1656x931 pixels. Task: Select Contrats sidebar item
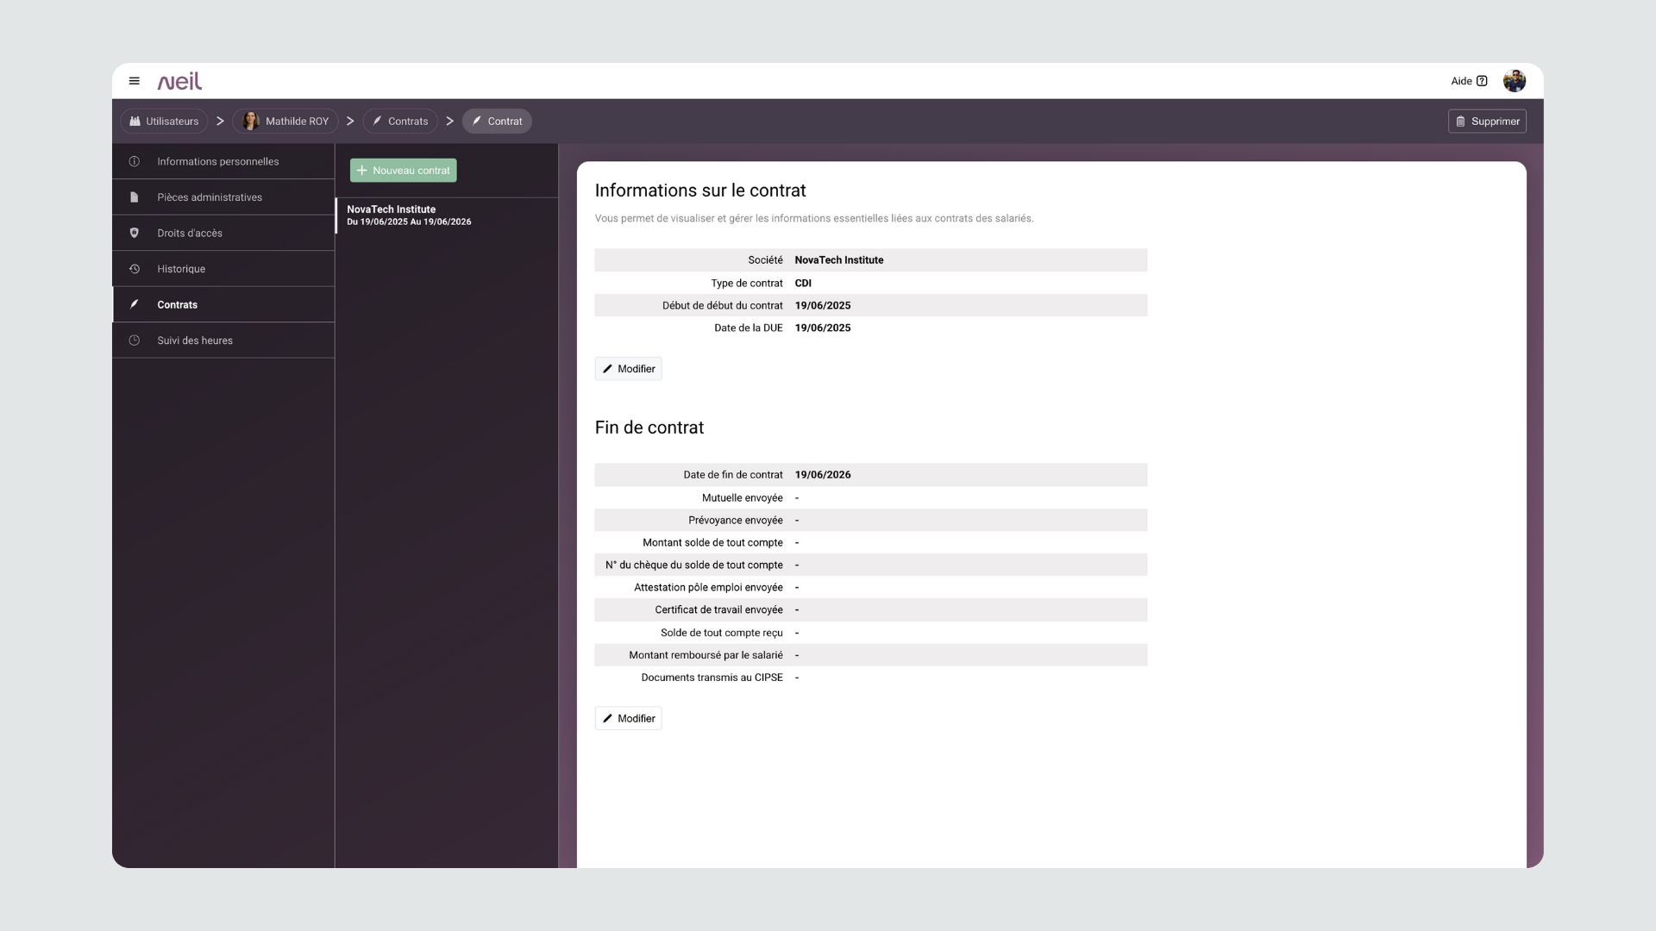click(x=178, y=305)
